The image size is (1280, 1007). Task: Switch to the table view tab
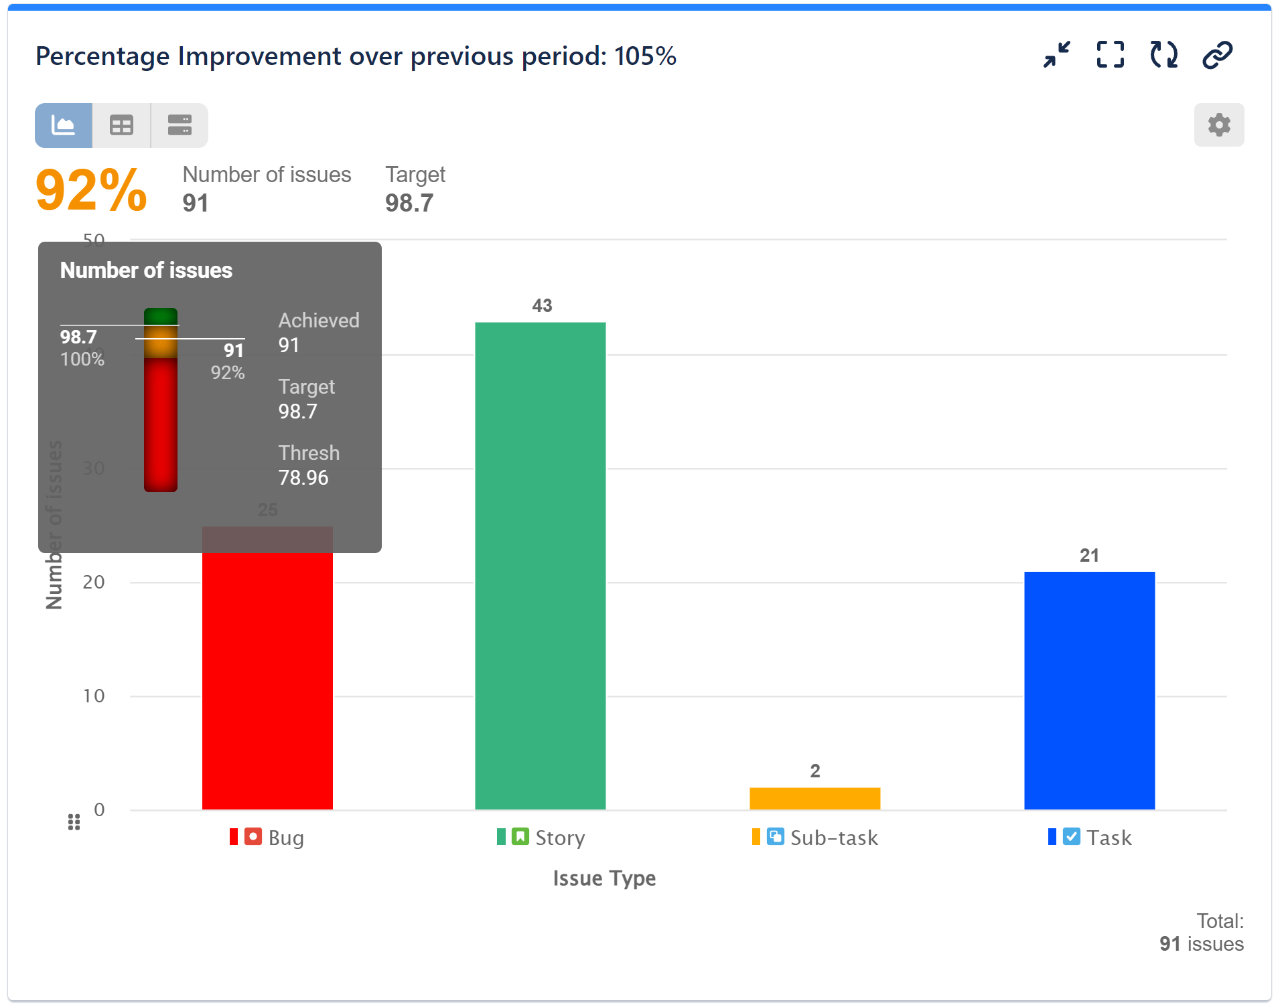(121, 125)
